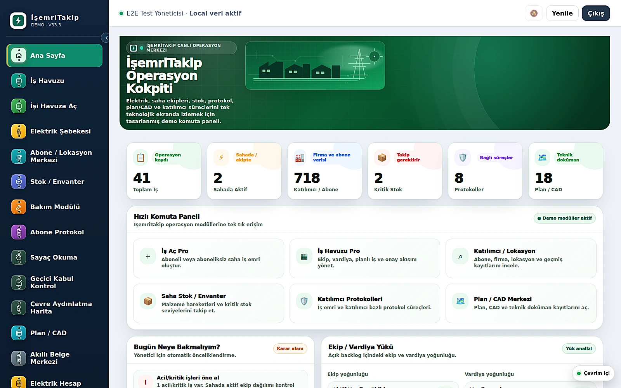Click the 2 Kritik Stok value
Image resolution: width=621 pixels, height=388 pixels.
click(x=378, y=178)
